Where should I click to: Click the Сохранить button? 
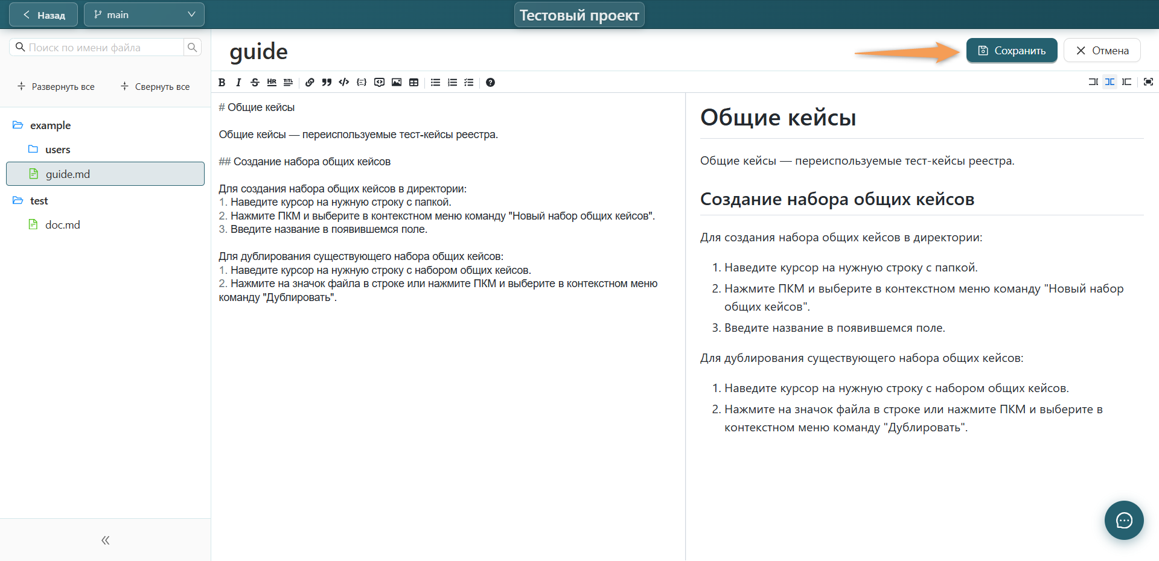(x=1012, y=51)
